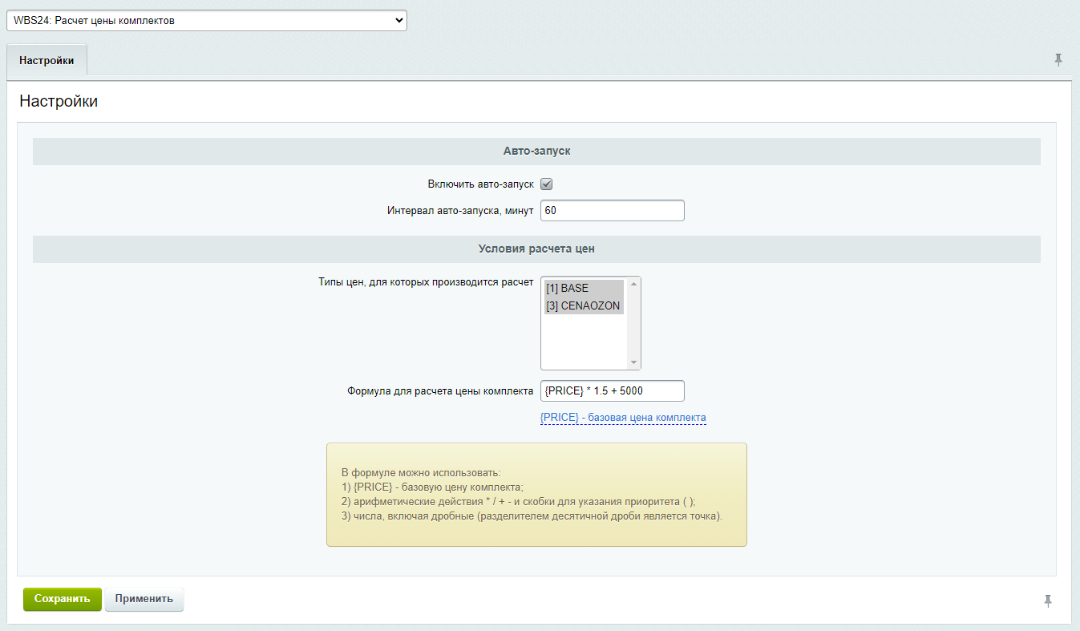Image resolution: width=1080 pixels, height=631 pixels.
Task: Click the Включить авто-запуск label text
Action: [x=480, y=184]
